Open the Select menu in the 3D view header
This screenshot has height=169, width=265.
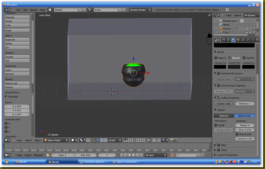28,141
